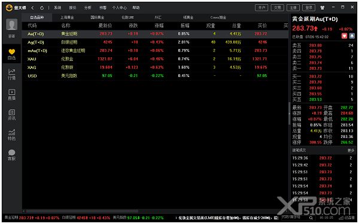Viewport: 359px width, 224px height.
Task: Open the 资讯 news sidebar icon
Action: [x=12, y=114]
